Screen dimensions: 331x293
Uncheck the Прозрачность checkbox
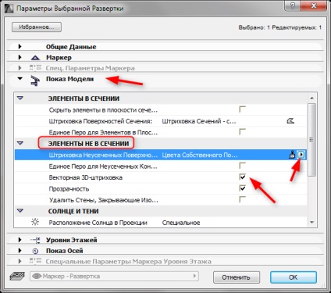coord(242,188)
